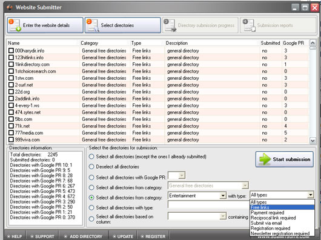The width and height of the screenshot is (321, 240).
Task: Click Google PR value 5 for 777media.com
Action: [286, 133]
